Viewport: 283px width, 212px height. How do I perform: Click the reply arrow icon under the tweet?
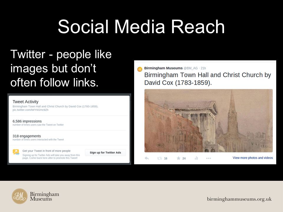pyautogui.click(x=147, y=158)
